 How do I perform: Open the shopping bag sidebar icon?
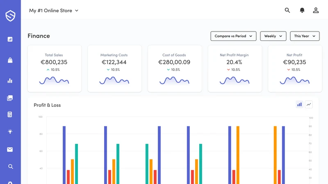coord(10,60)
